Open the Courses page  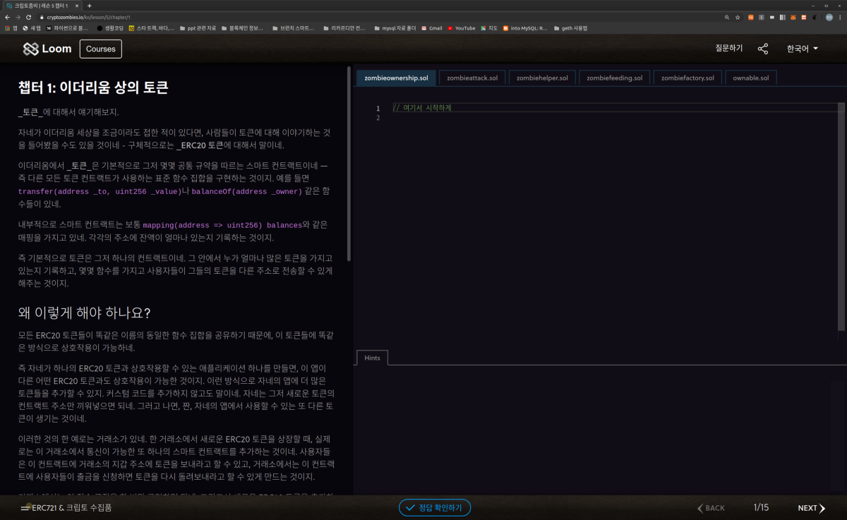coord(101,49)
